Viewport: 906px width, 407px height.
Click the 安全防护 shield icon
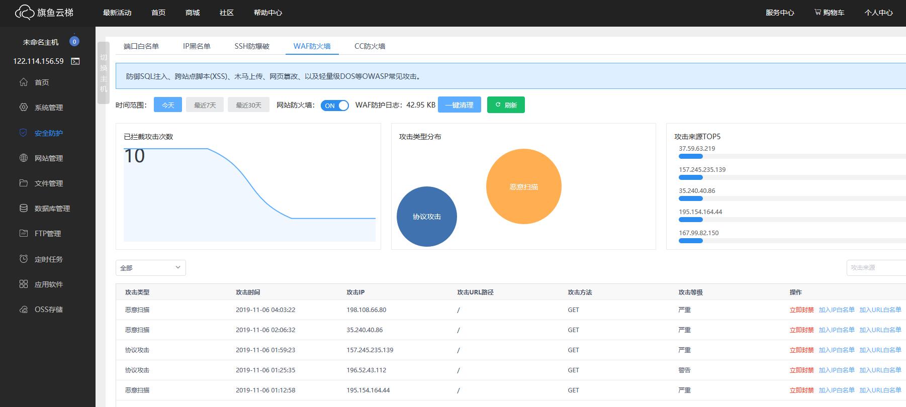[23, 133]
